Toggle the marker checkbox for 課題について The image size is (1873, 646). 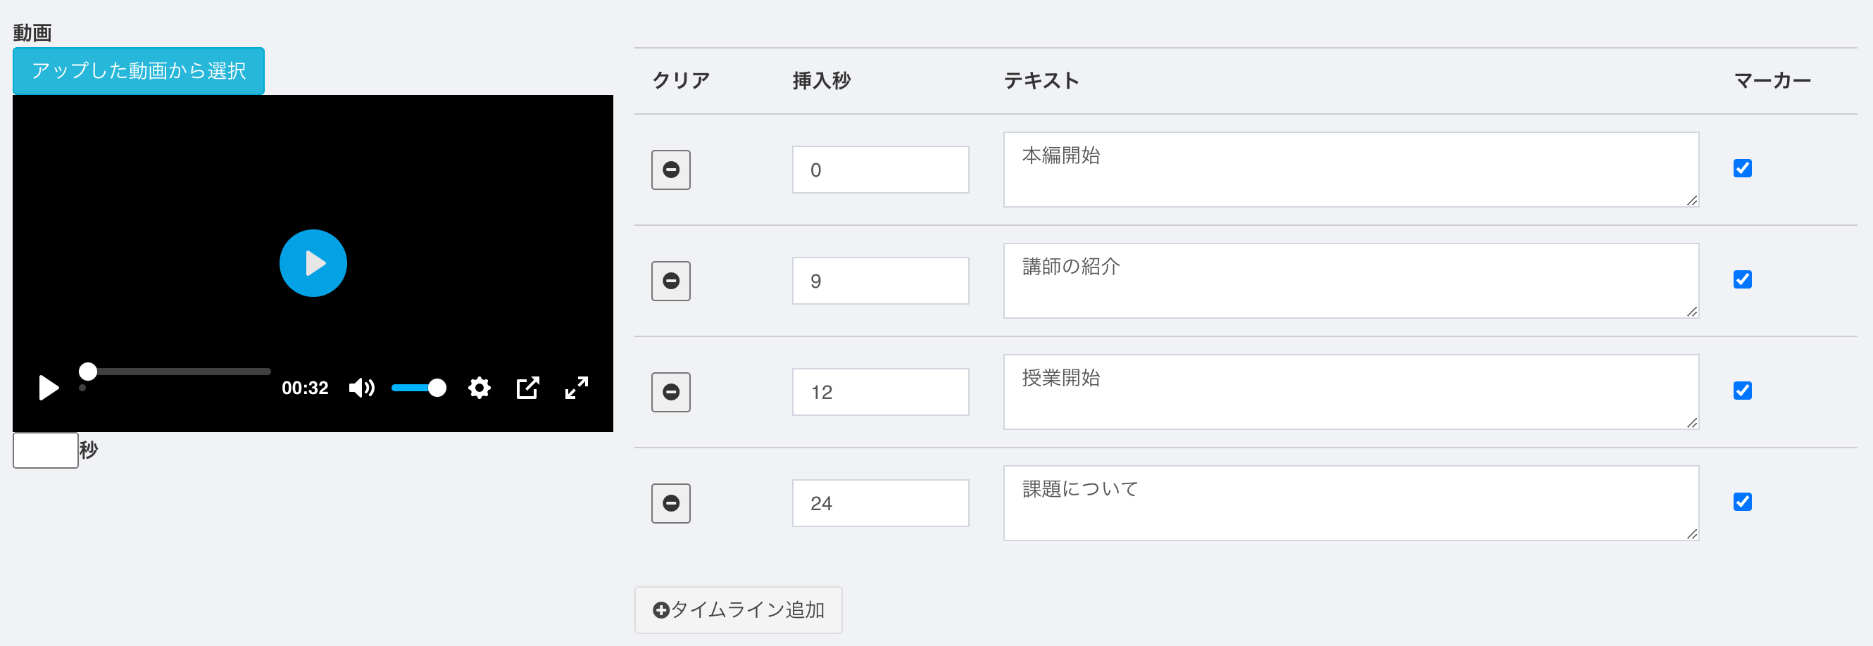[1742, 502]
